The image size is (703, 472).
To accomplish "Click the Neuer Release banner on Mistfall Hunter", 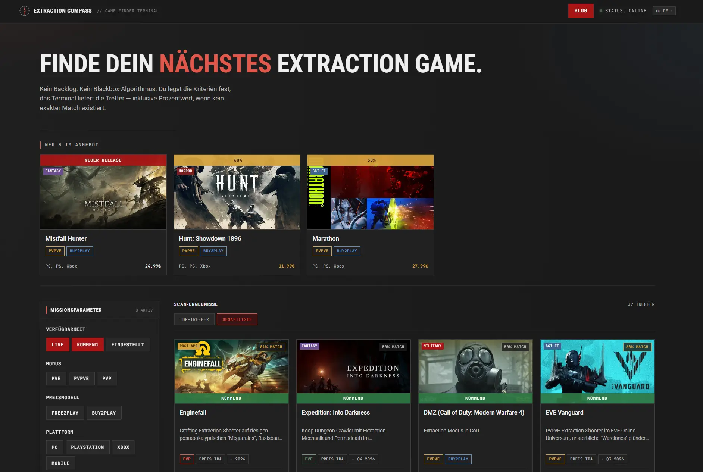I will [103, 160].
